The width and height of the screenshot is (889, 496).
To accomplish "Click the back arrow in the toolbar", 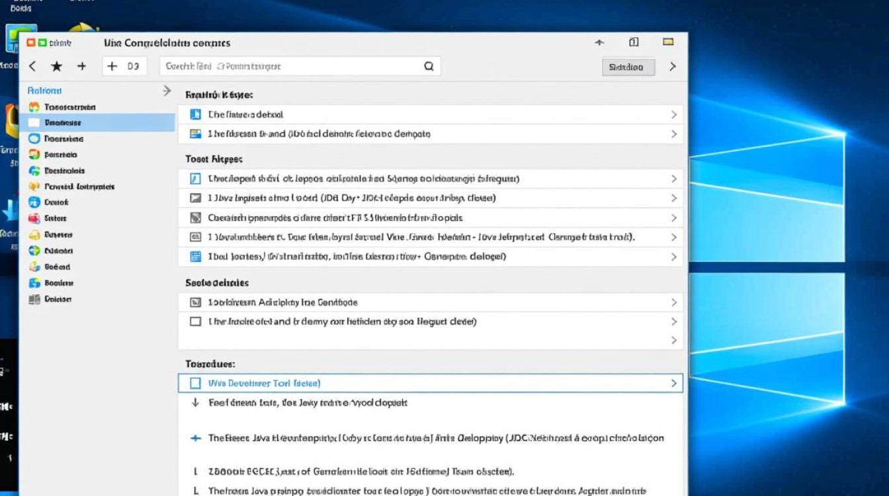I will tap(32, 66).
